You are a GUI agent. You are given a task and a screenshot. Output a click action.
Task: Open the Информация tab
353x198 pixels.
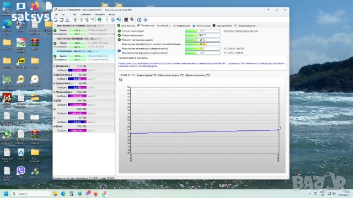[181, 26]
